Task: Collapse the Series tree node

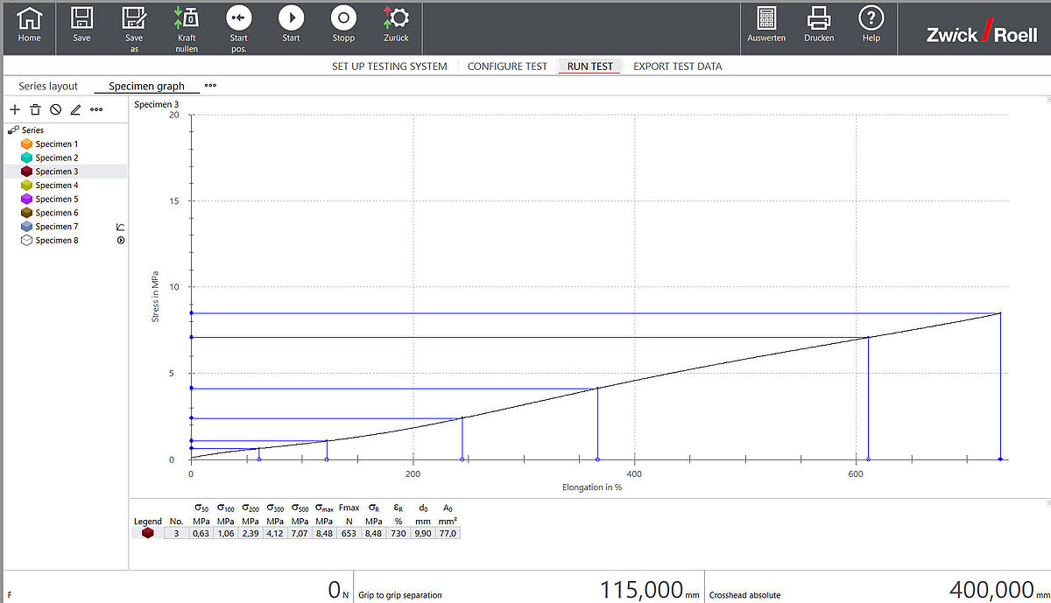Action: (14, 130)
